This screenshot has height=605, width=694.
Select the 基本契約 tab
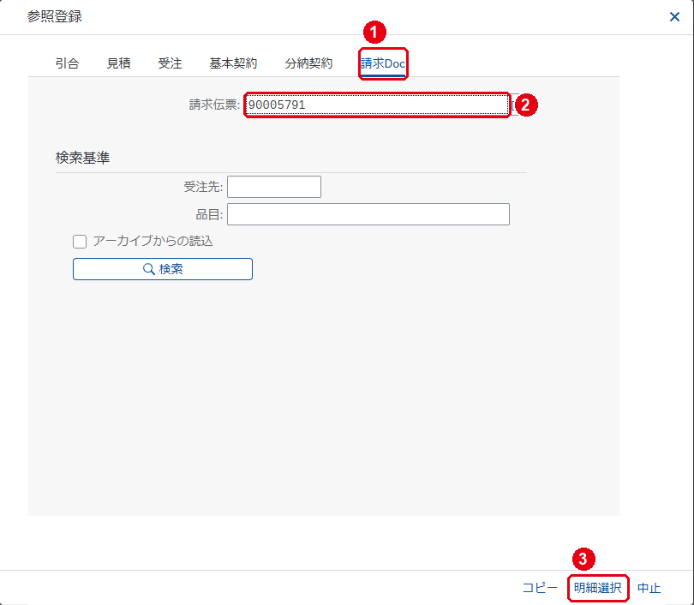click(233, 63)
